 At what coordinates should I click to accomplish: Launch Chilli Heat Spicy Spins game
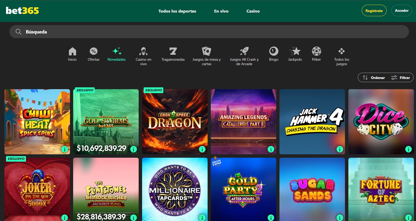tap(37, 122)
